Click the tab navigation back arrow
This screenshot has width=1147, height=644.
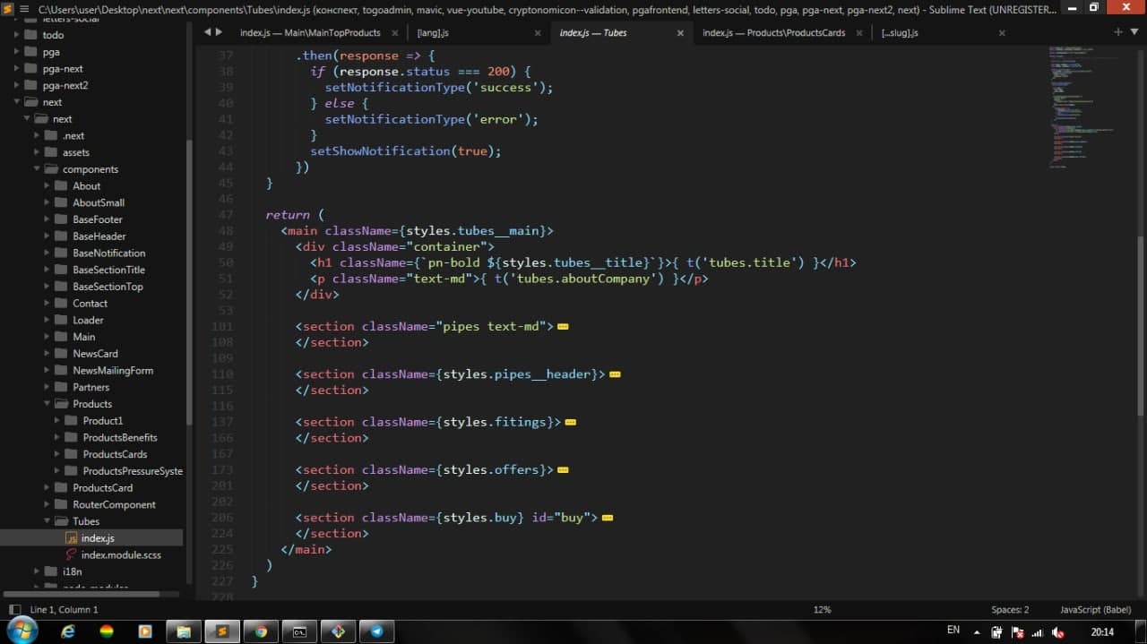point(208,32)
